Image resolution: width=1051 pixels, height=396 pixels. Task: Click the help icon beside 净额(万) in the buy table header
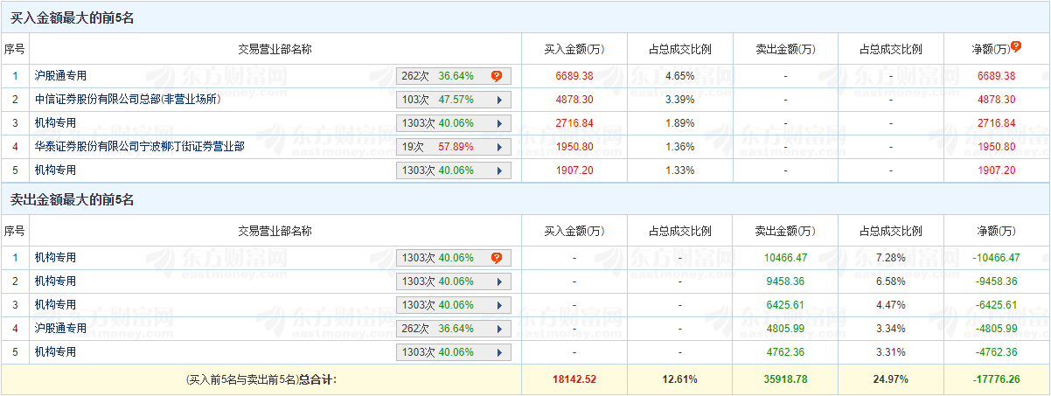click(x=1015, y=46)
